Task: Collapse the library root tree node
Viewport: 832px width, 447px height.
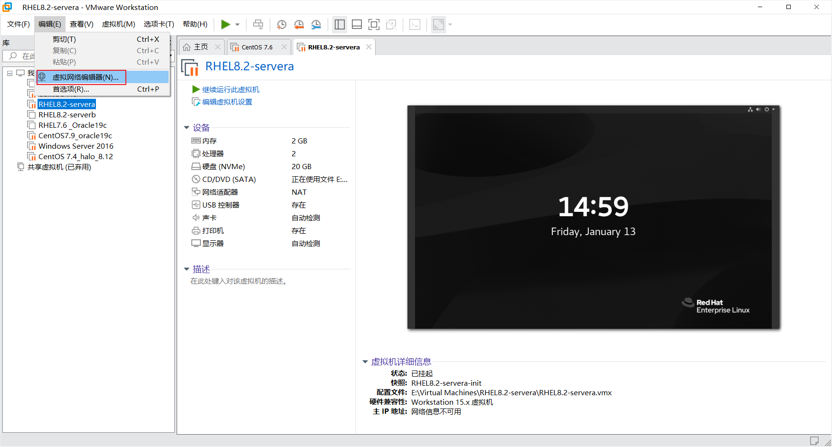Action: point(9,73)
